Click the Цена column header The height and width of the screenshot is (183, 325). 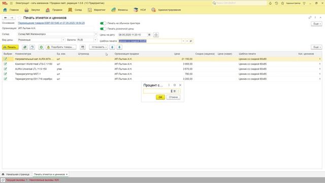point(177,54)
